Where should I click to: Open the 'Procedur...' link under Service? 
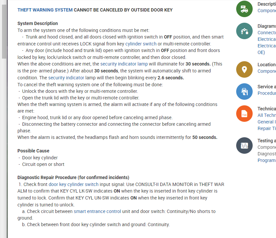266,93
